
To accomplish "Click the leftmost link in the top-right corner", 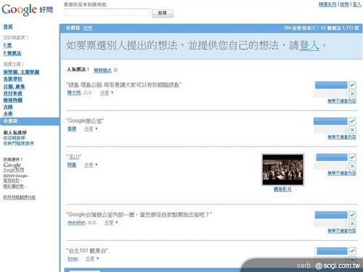I will click(x=327, y=4).
